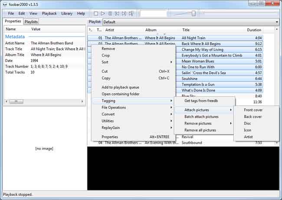Open the View menu

(x=33, y=13)
